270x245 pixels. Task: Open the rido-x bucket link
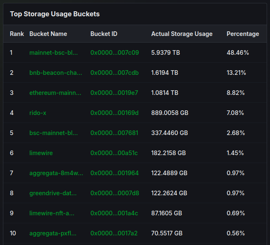point(38,113)
